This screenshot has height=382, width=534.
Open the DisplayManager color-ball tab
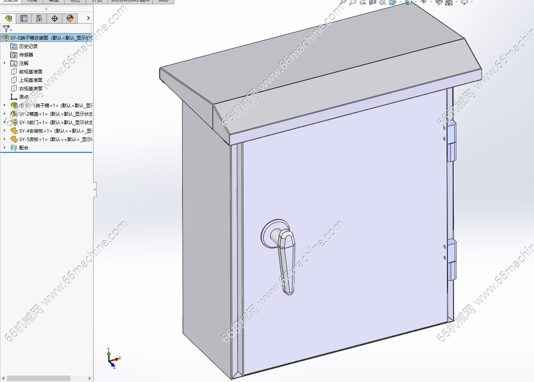pos(70,18)
